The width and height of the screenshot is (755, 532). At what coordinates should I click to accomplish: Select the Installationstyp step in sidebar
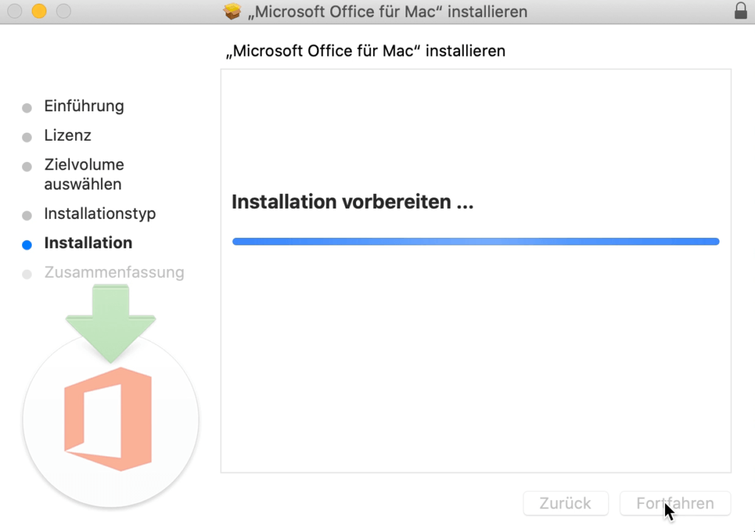tap(100, 214)
